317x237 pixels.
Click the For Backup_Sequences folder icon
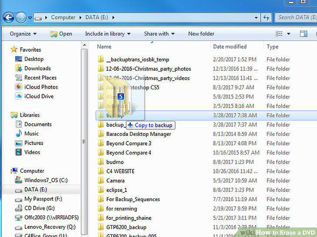pyautogui.click(x=101, y=199)
